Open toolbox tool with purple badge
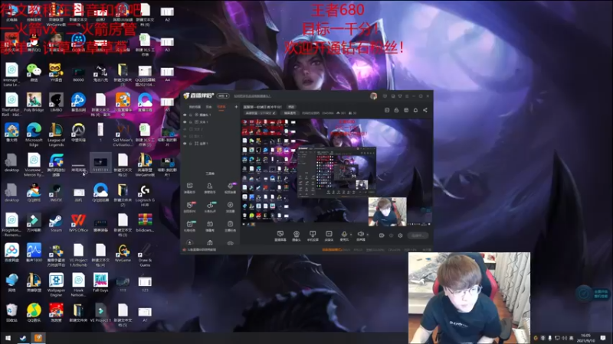The width and height of the screenshot is (613, 344). point(231,187)
